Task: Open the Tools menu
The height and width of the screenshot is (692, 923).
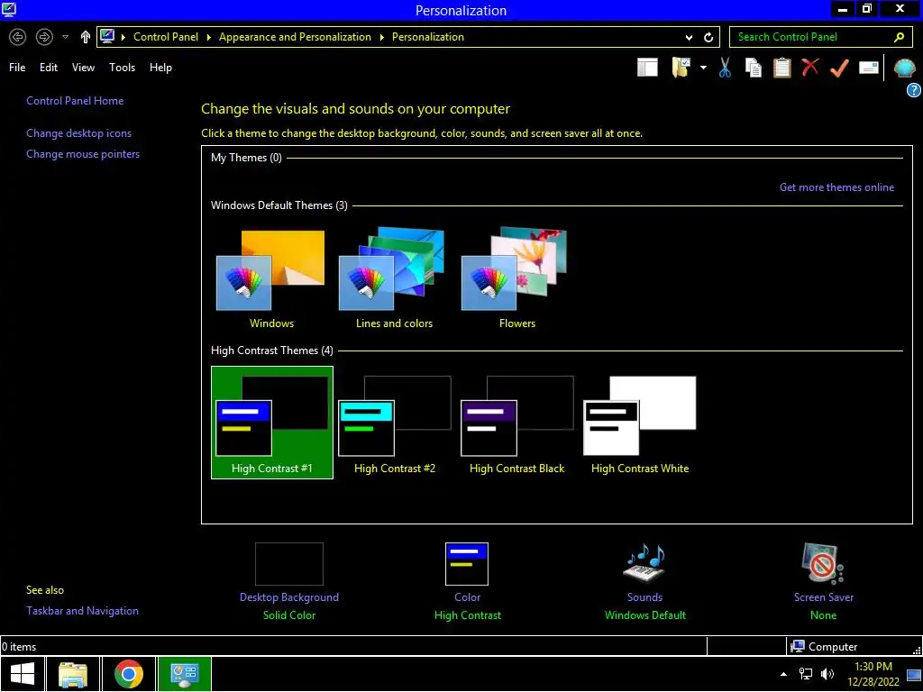Action: [x=122, y=68]
